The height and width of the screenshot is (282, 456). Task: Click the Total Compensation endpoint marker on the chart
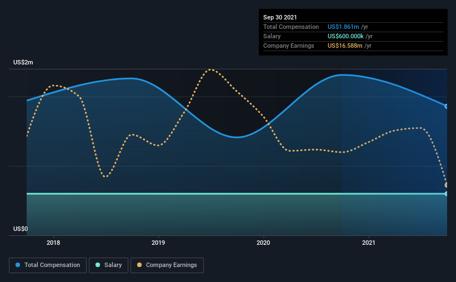pos(447,107)
